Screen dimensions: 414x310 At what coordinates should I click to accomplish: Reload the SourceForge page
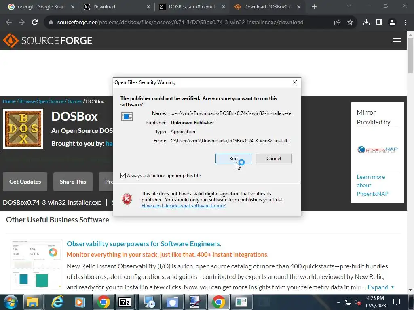coord(35,23)
